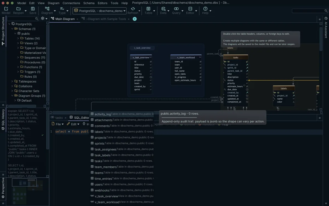Choose users from the autocomplete list
Screen dimensions: 329x206
point(122,184)
